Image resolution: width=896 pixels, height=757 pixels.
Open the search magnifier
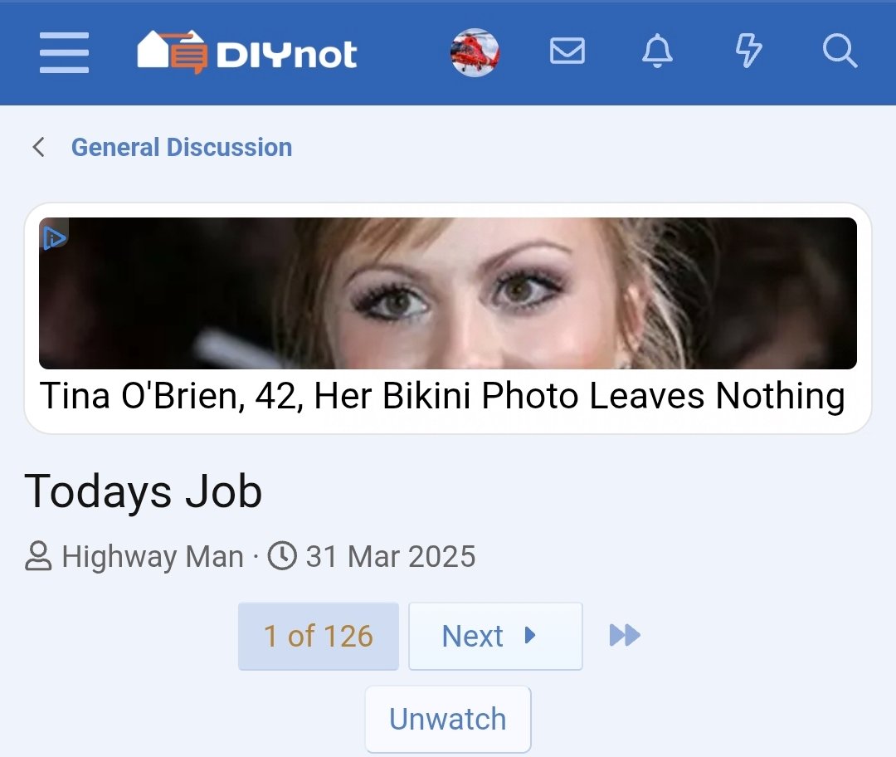tap(840, 52)
